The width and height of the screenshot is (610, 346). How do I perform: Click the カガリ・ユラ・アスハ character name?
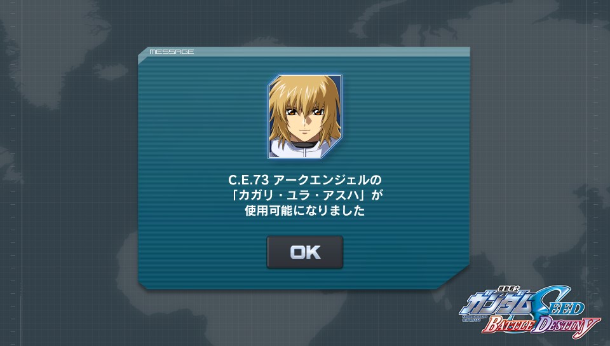(x=300, y=195)
